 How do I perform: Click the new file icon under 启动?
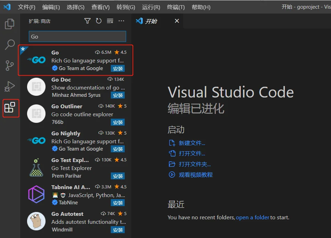pos(172,143)
